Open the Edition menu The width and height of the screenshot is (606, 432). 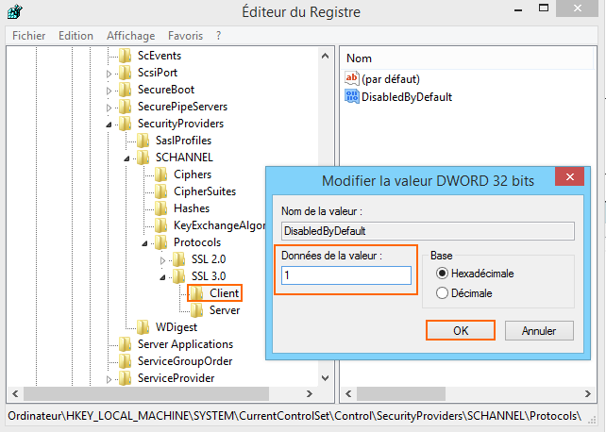76,36
